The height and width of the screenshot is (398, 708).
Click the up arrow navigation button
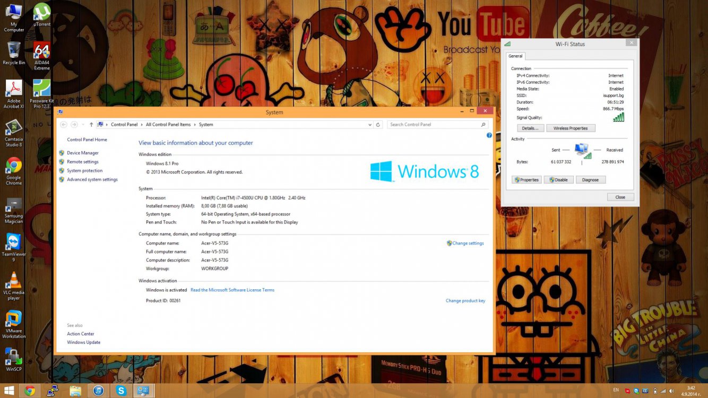click(x=91, y=125)
